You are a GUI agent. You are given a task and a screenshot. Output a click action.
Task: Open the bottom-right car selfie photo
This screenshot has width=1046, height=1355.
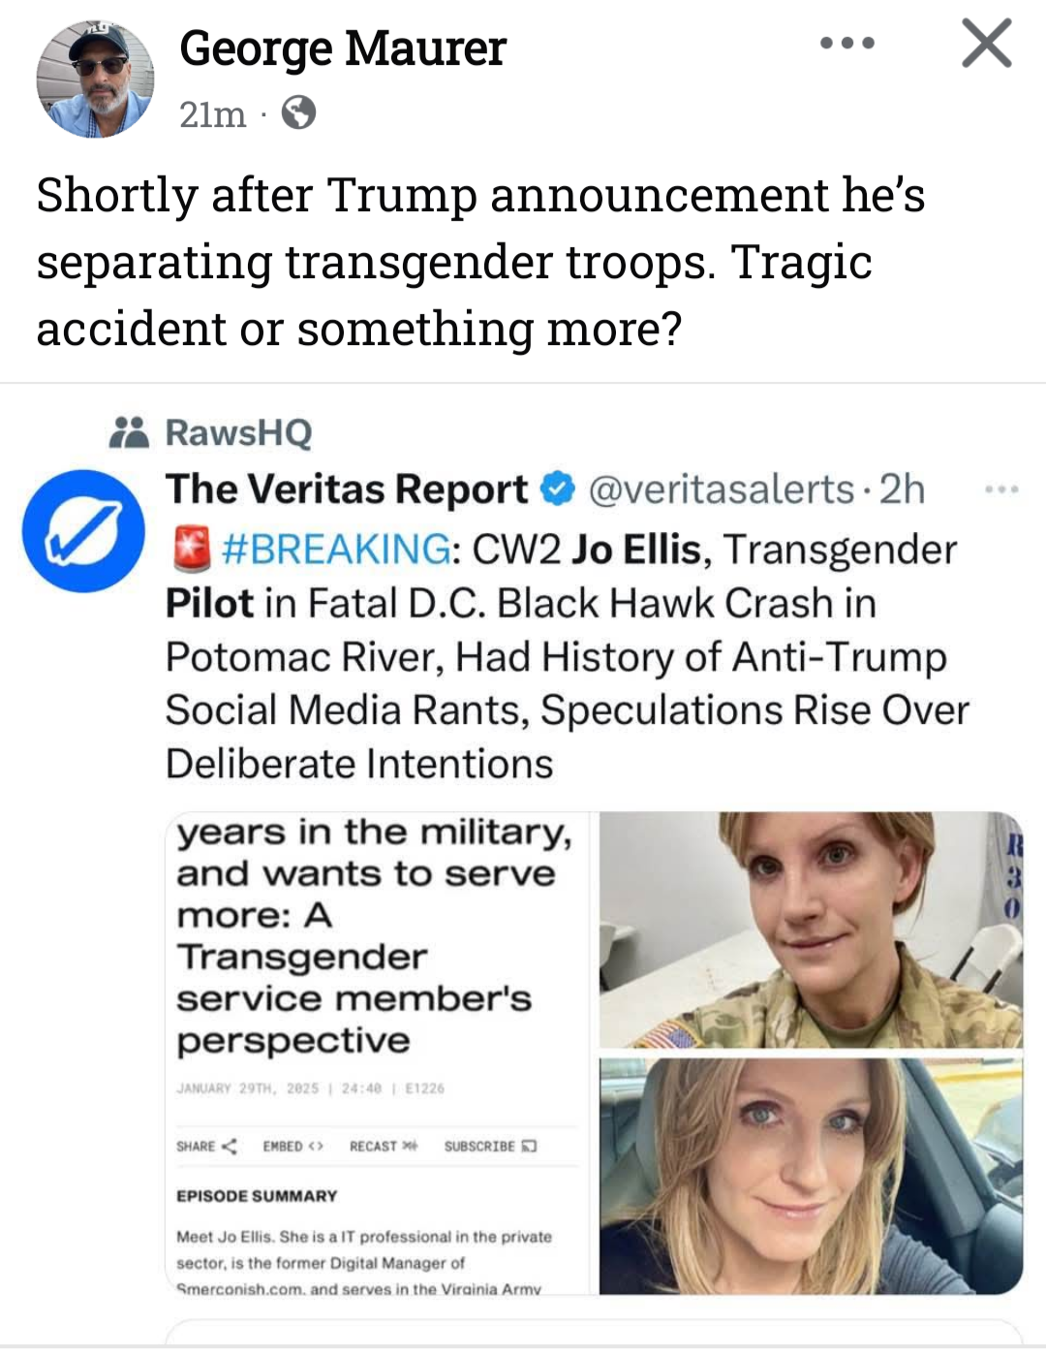point(811,1176)
